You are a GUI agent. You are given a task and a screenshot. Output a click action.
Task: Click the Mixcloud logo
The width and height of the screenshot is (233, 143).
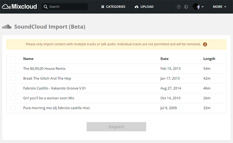click(19, 6)
